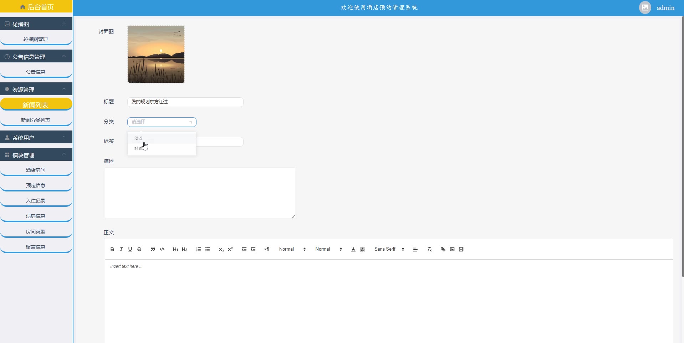Insert a video in the editor
The image size is (684, 343).
[x=461, y=249]
